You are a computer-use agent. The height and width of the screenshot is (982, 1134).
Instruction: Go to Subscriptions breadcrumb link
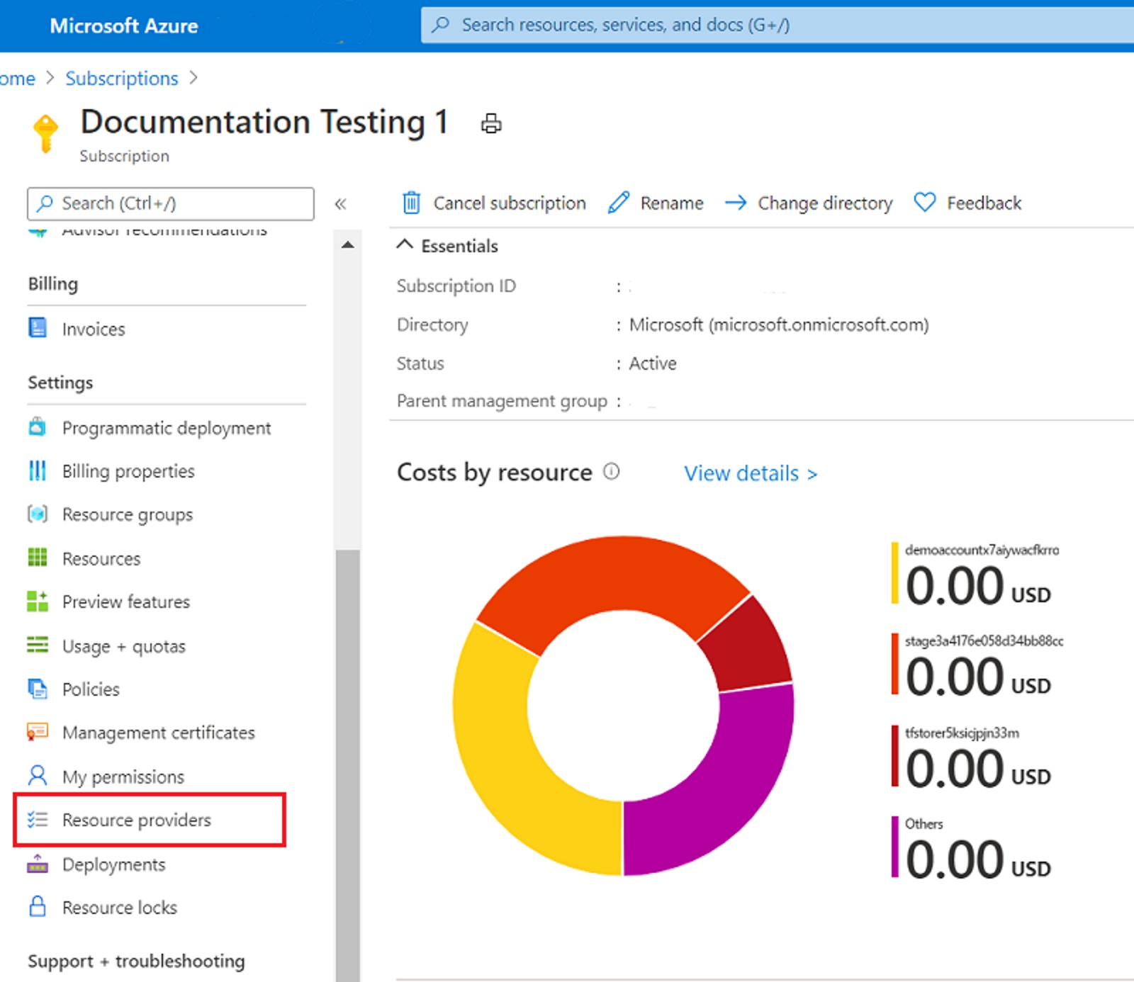122,78
